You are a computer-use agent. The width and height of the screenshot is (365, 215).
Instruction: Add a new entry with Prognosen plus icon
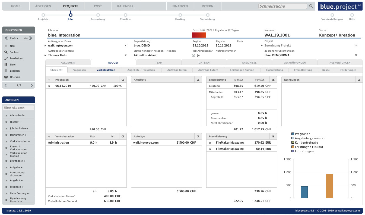(49, 80)
